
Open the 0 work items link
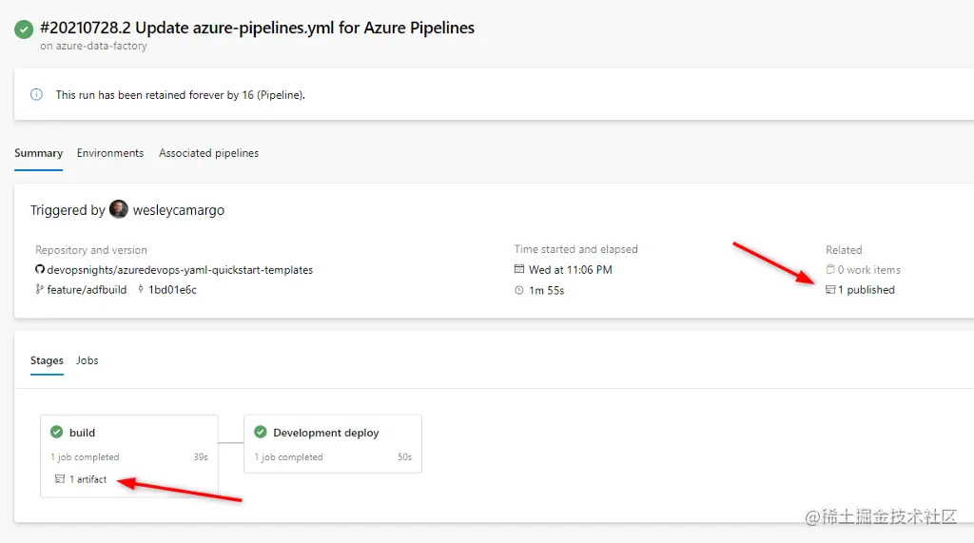pos(869,270)
